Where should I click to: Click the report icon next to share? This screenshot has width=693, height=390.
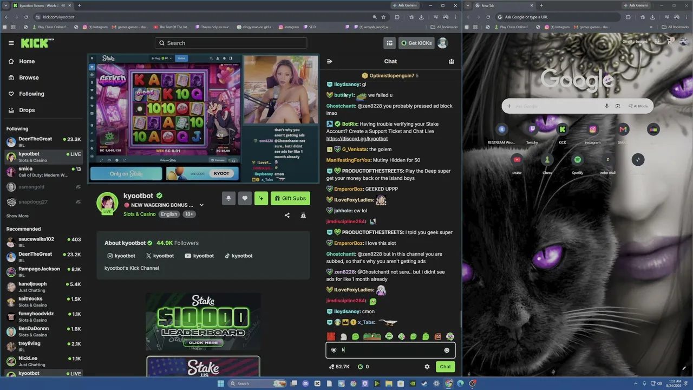click(303, 215)
